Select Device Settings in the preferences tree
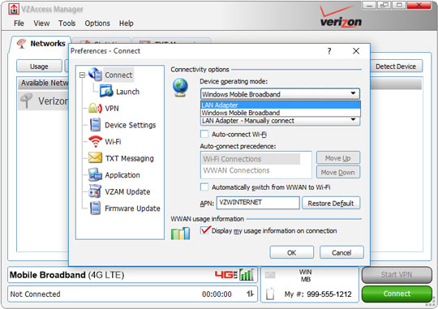The height and width of the screenshot is (309, 438). pyautogui.click(x=130, y=125)
